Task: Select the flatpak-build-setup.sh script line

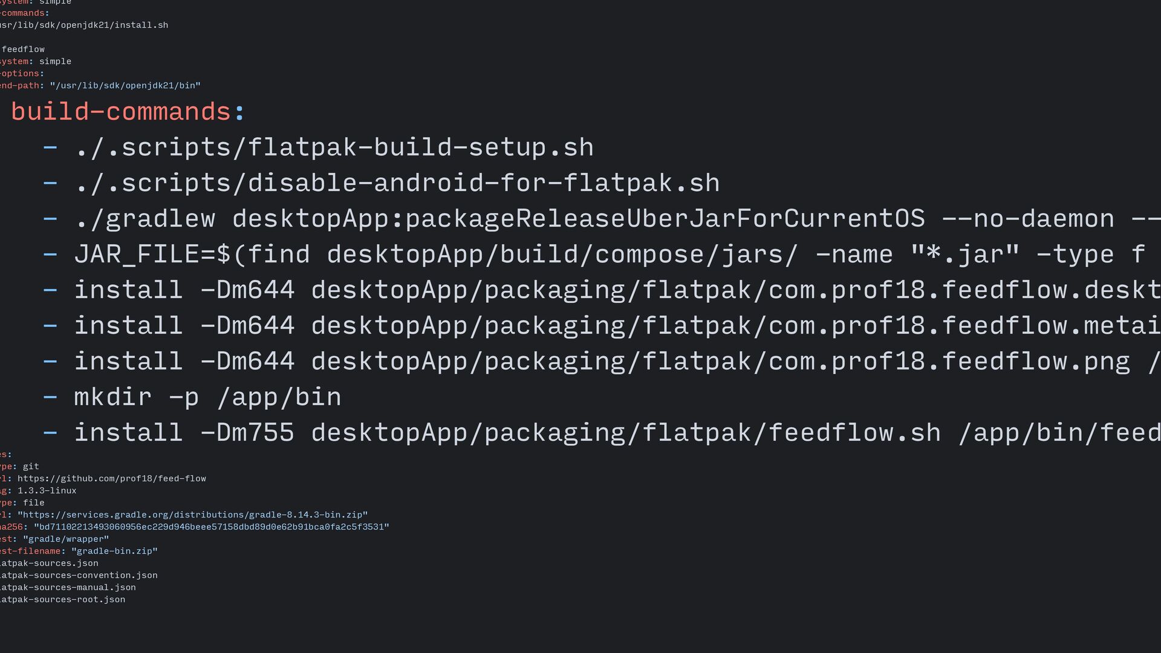Action: tap(334, 148)
